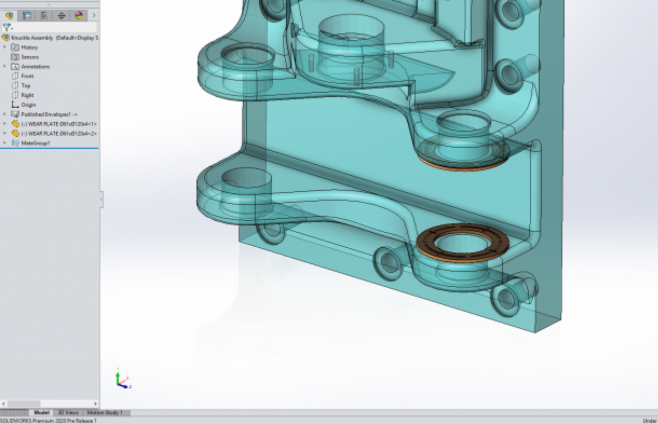Select the Front plane in tree
The image size is (658, 424).
click(27, 76)
